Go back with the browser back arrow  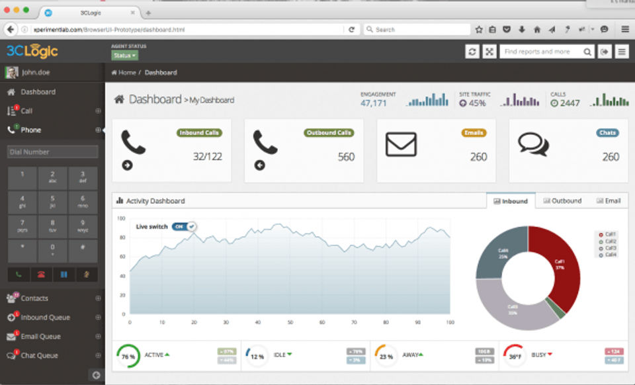[11, 30]
